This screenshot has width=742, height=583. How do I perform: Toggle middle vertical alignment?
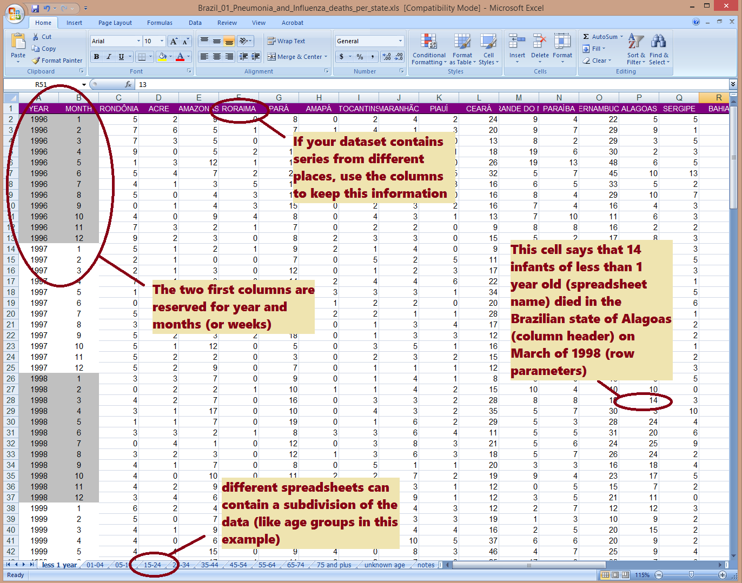tap(216, 41)
